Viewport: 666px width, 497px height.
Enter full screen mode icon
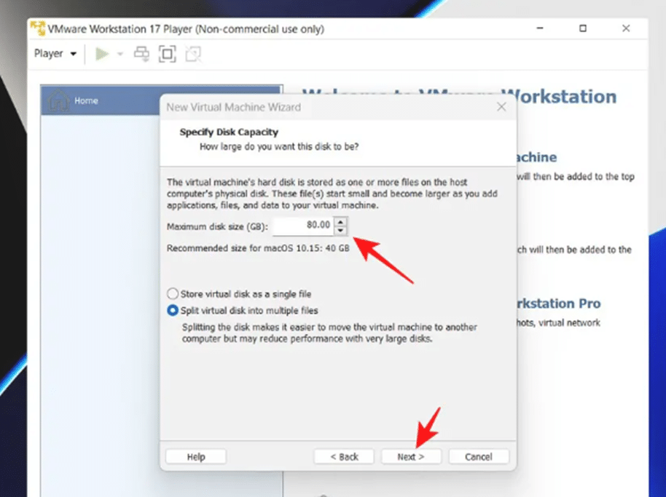pyautogui.click(x=167, y=54)
